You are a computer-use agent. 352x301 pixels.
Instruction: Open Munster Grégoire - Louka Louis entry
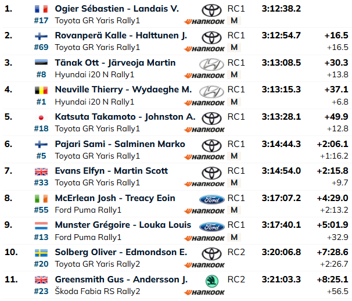tap(123, 225)
